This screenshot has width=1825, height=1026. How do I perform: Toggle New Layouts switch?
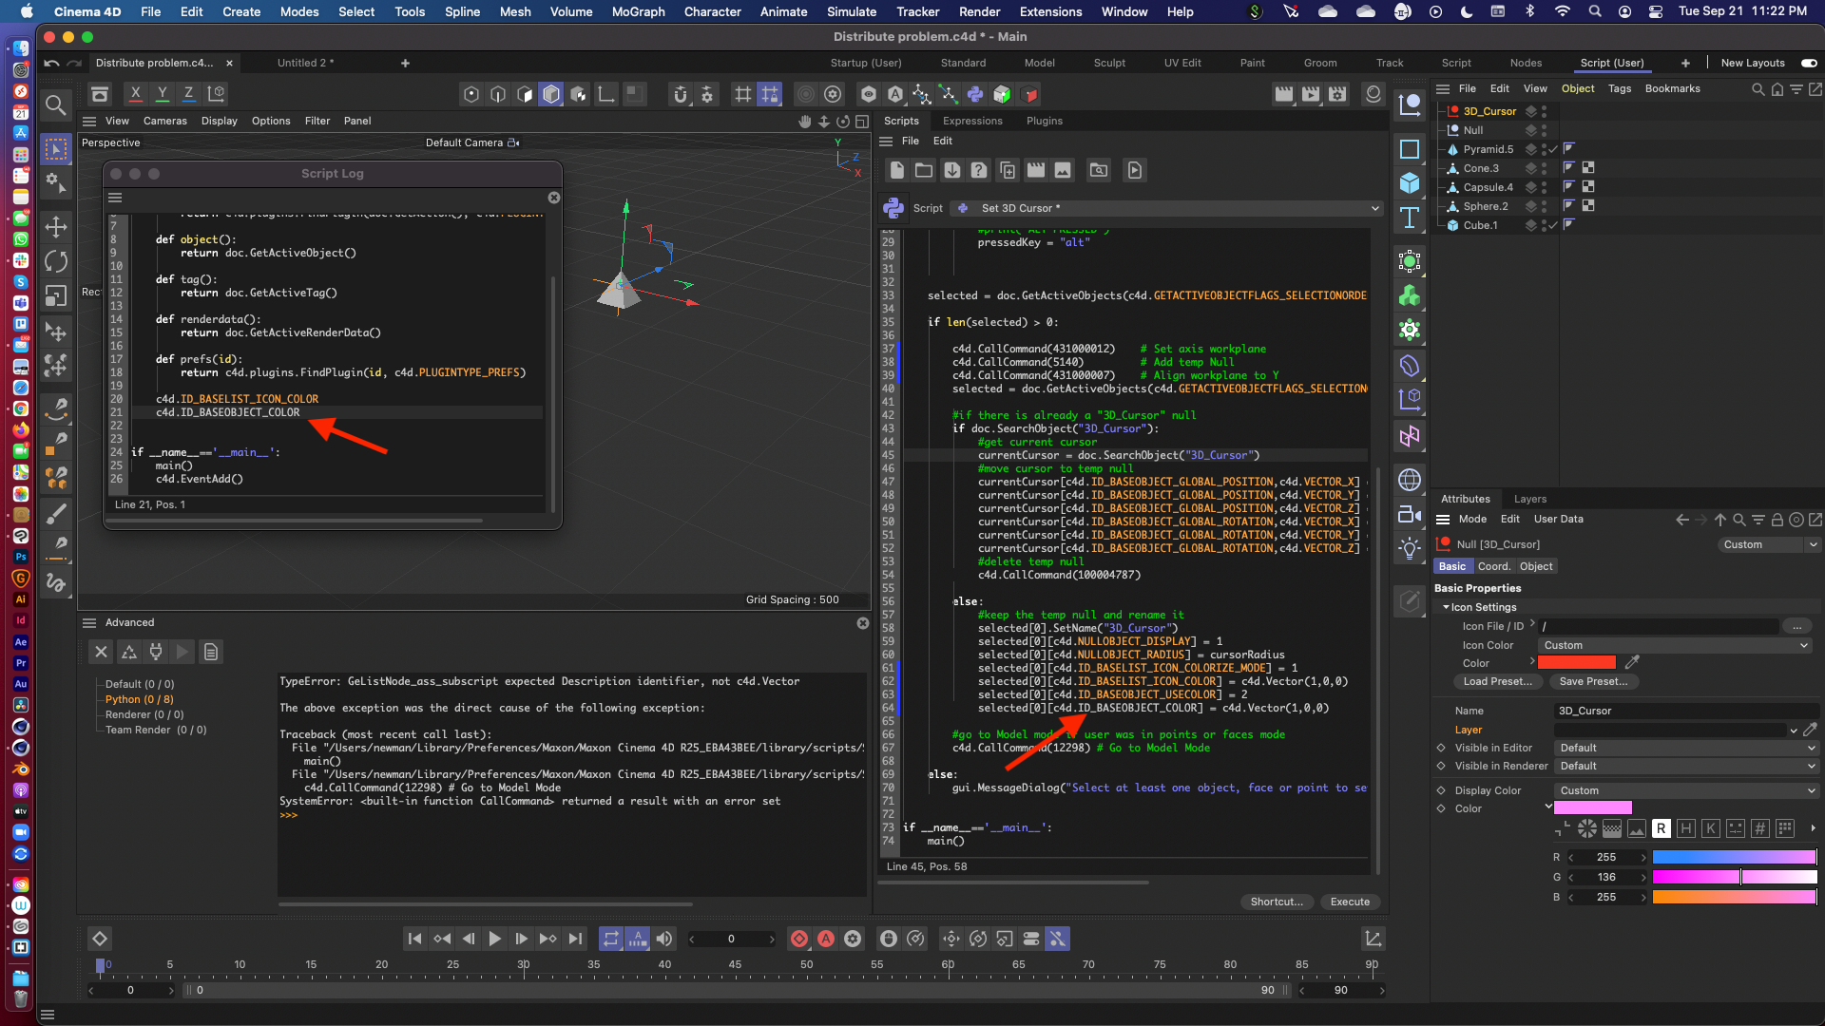click(x=1809, y=63)
